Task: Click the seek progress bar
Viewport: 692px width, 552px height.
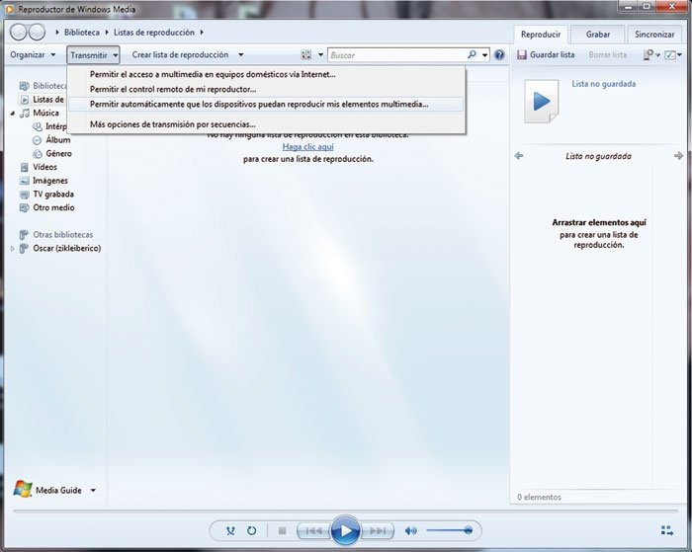Action: tap(346, 512)
